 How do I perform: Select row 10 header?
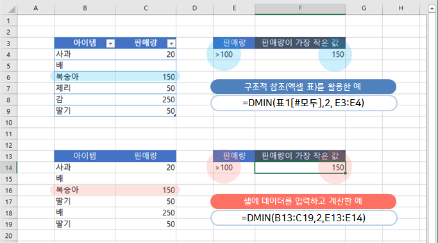pos(8,123)
